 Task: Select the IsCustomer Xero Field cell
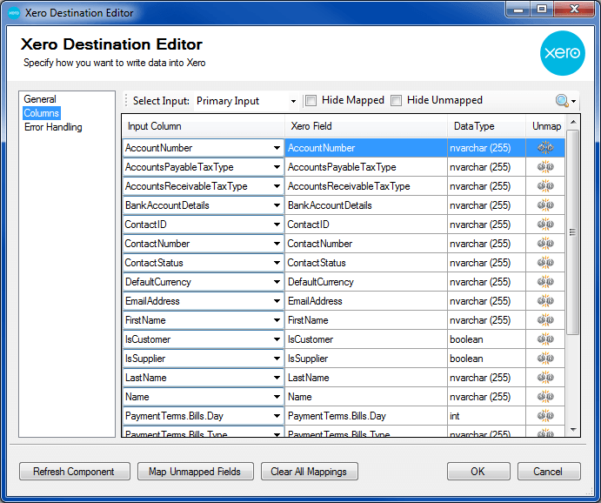[366, 339]
